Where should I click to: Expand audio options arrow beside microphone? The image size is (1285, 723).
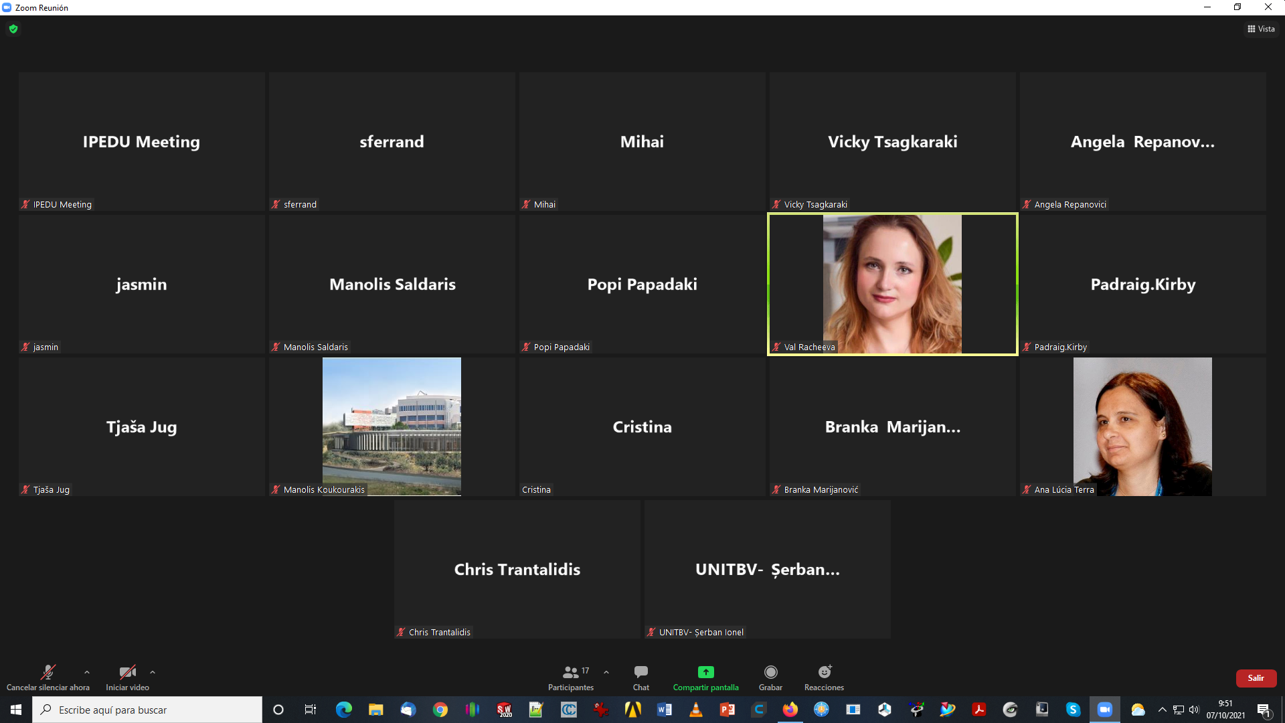pyautogui.click(x=87, y=671)
